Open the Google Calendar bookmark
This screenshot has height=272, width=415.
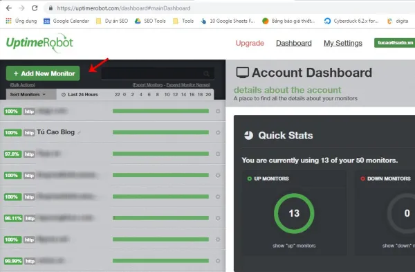66,21
